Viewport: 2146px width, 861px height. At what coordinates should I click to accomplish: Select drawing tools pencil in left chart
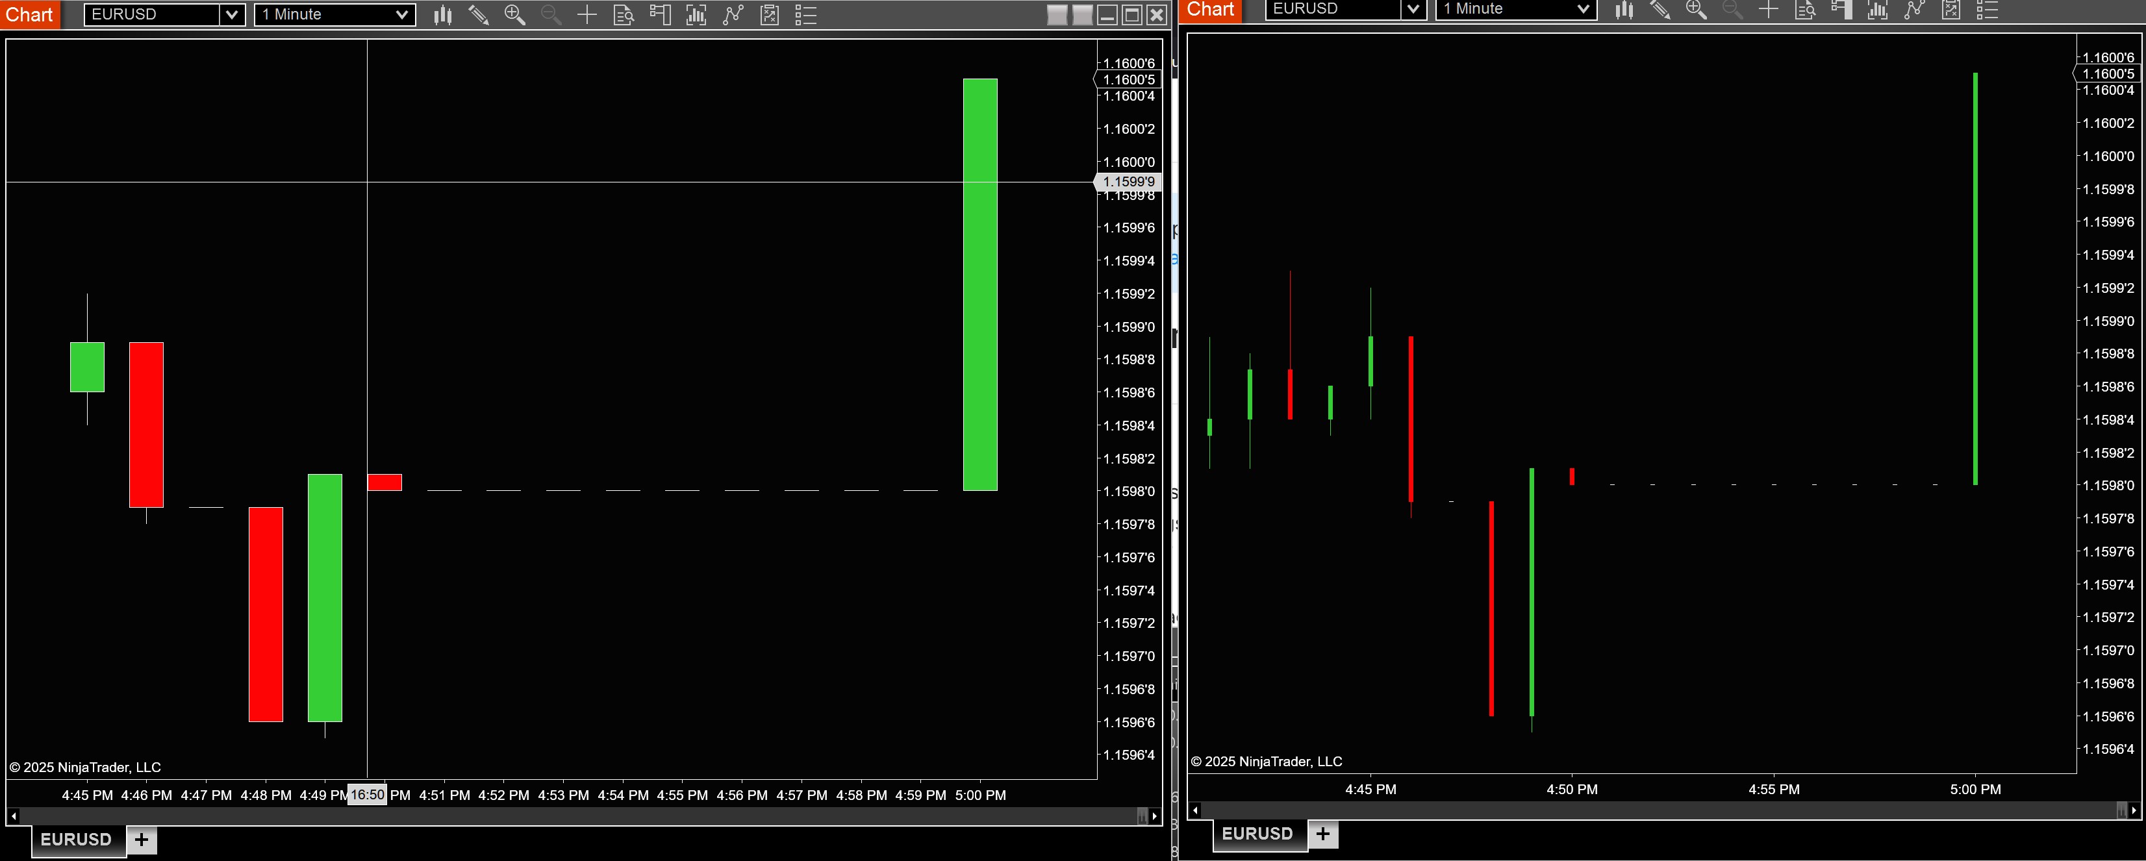click(478, 14)
